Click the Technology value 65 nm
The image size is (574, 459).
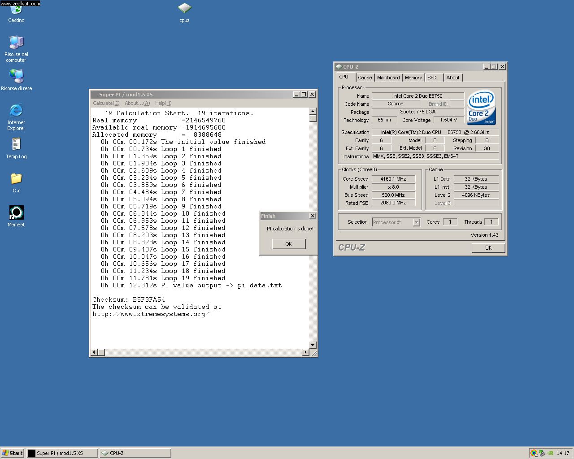tap(384, 120)
